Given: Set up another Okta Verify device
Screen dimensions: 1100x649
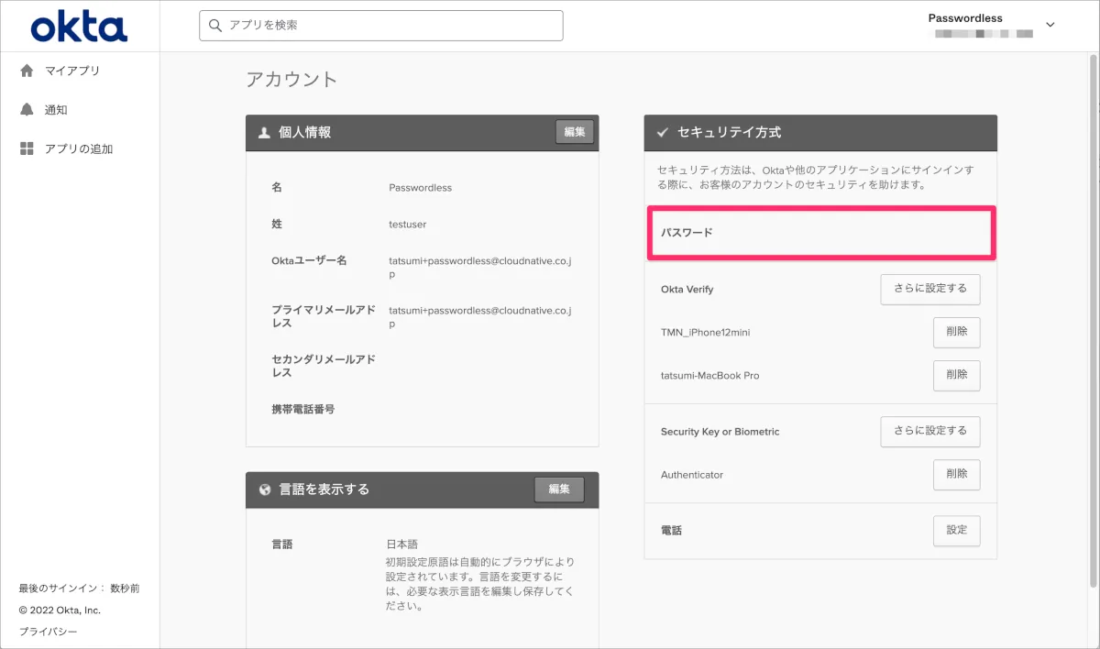Looking at the screenshot, I should click(x=929, y=289).
